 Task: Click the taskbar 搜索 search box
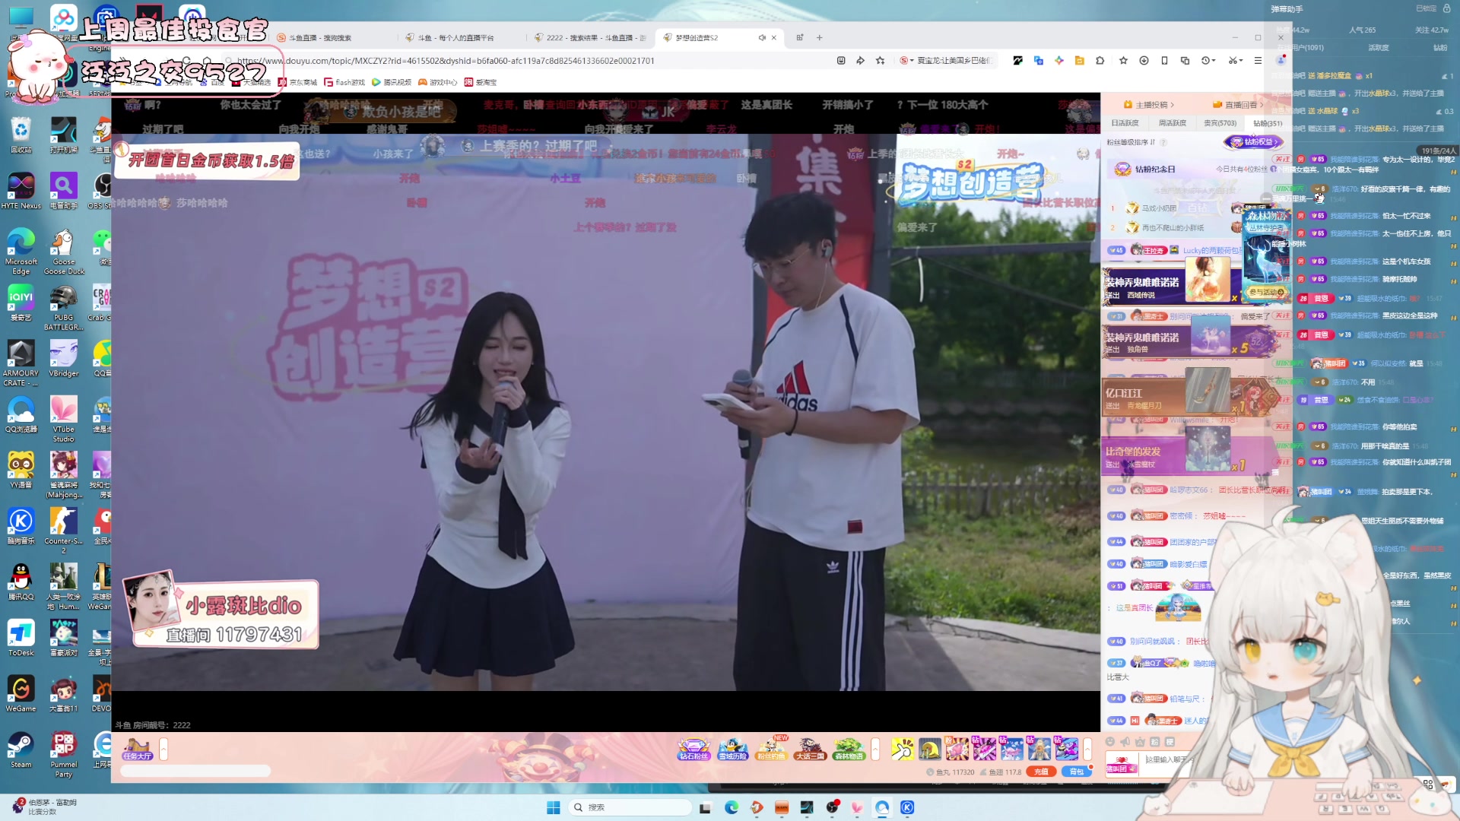pos(629,807)
